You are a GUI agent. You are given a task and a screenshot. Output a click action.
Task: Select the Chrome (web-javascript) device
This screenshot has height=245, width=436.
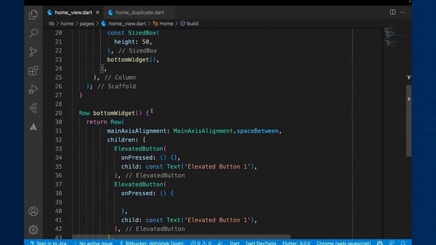(343, 243)
